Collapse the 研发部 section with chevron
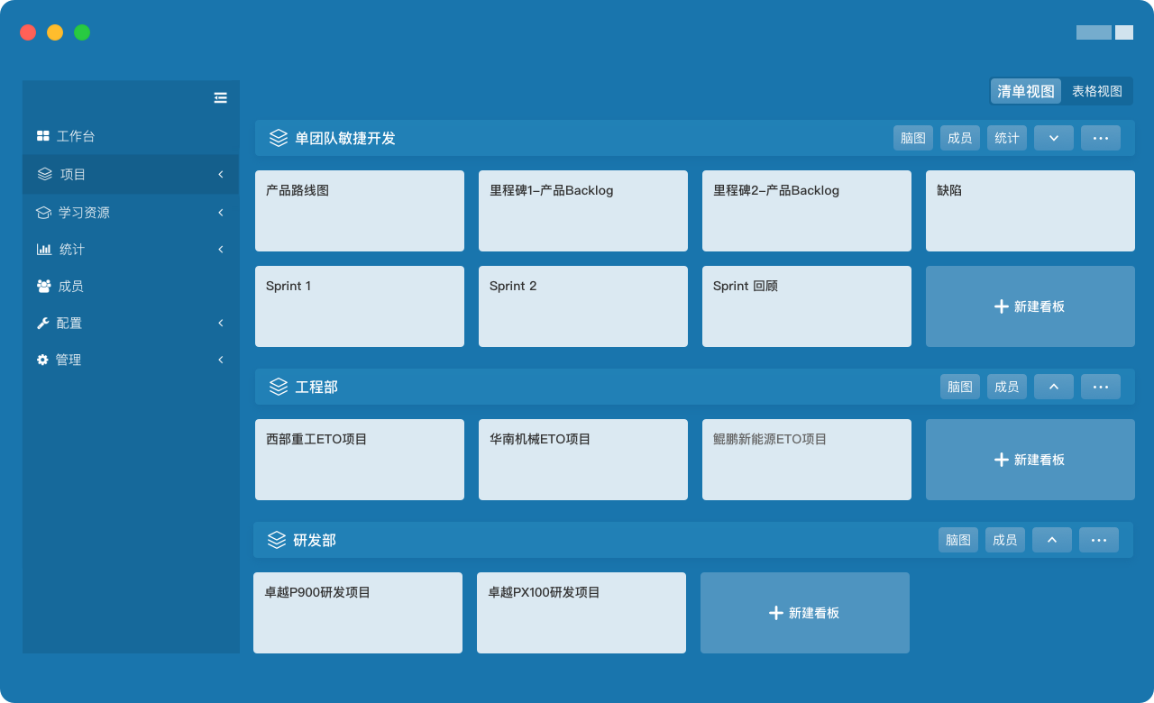 (x=1051, y=540)
